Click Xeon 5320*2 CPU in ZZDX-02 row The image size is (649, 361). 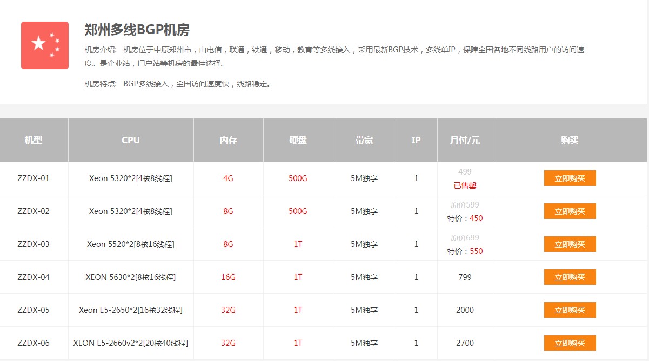[131, 211]
